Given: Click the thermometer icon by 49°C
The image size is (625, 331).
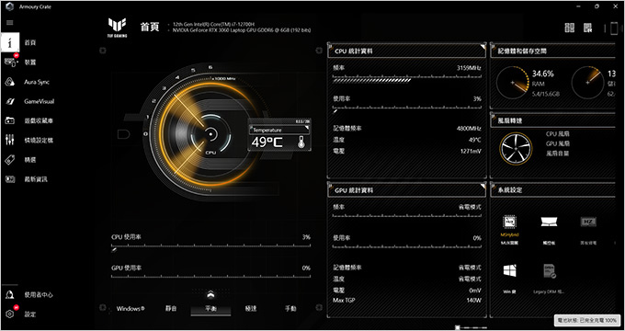Looking at the screenshot, I should (x=301, y=142).
